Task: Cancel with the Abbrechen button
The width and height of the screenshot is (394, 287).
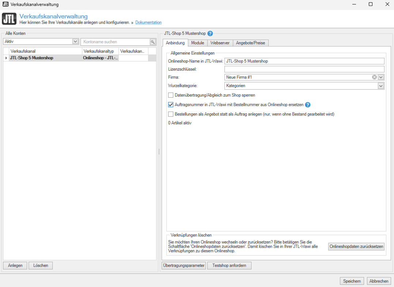Action: pyautogui.click(x=379, y=281)
